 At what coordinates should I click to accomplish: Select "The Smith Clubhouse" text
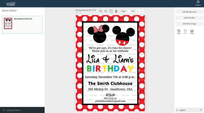tap(110, 84)
